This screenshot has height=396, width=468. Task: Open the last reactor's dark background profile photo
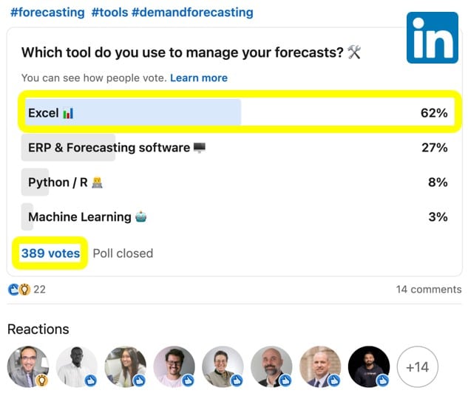pyautogui.click(x=369, y=366)
